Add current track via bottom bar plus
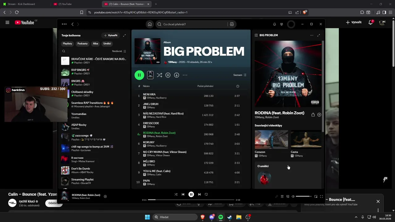 click(x=105, y=196)
